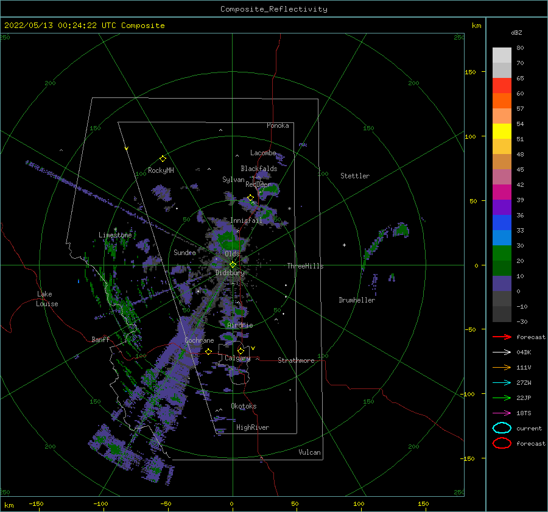Select the 54 dBZ yellow color swatch
548x512 pixels.
(x=502, y=131)
